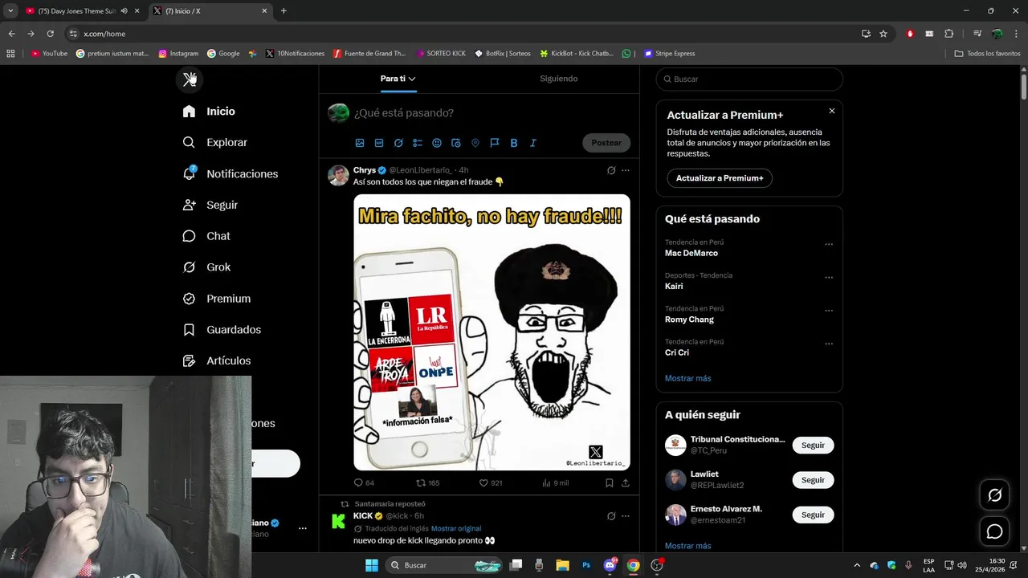Like Chrys post with 921 likes

coord(491,483)
